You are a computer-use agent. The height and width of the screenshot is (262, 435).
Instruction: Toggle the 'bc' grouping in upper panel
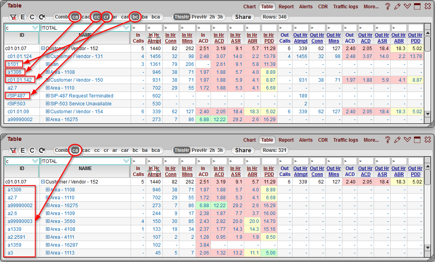click(135, 17)
